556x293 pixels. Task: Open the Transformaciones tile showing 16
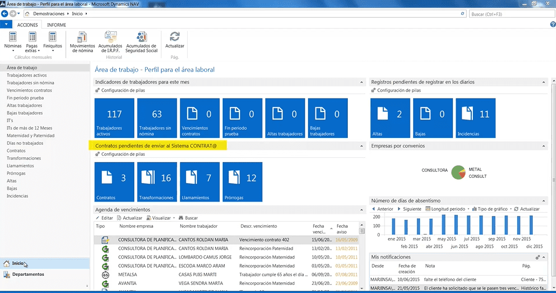(157, 182)
